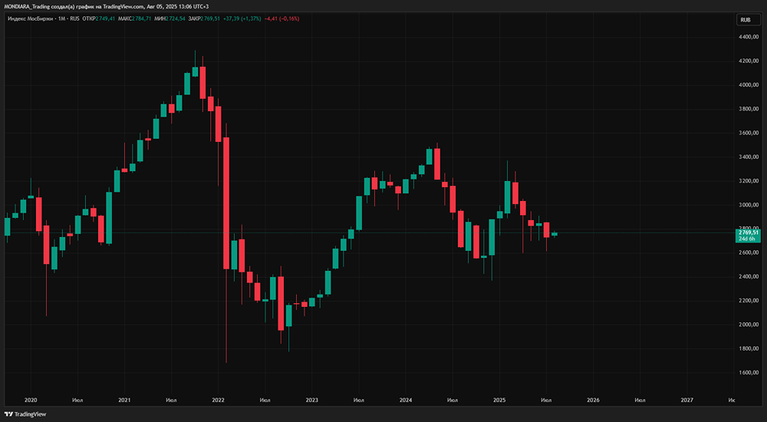Click the 3800,00 price scale label
This screenshot has height=422, width=767.
(x=749, y=109)
